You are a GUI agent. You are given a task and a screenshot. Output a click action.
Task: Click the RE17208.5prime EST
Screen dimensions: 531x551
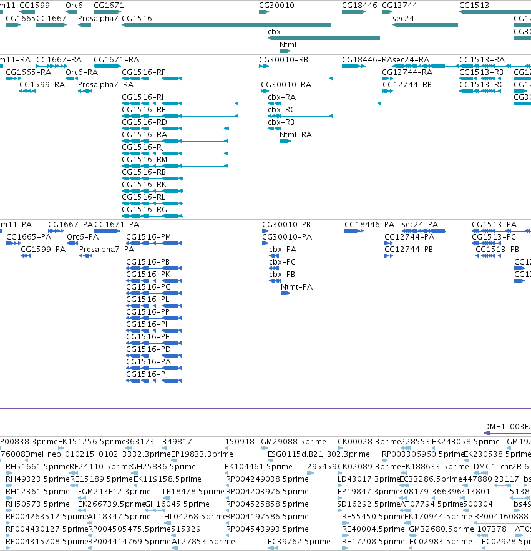[x=345, y=548]
